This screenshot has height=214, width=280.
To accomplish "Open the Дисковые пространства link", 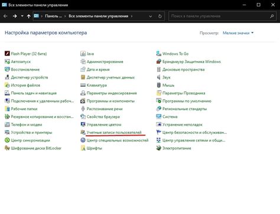I will [184, 70].
